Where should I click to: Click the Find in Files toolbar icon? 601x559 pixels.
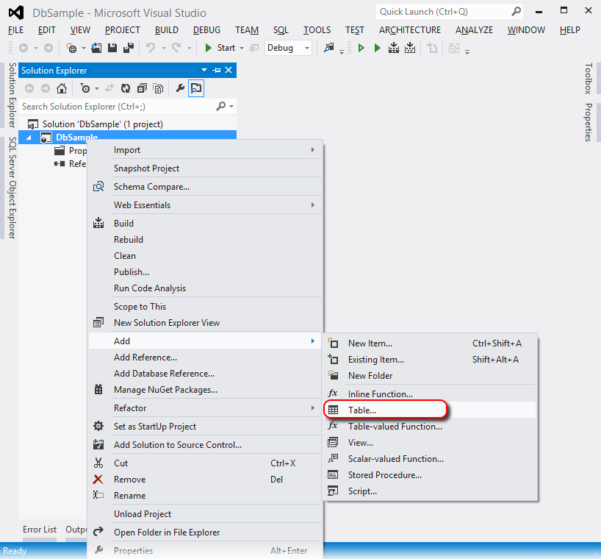point(329,48)
